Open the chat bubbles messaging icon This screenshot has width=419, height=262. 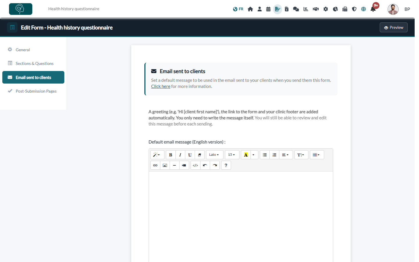(x=296, y=9)
